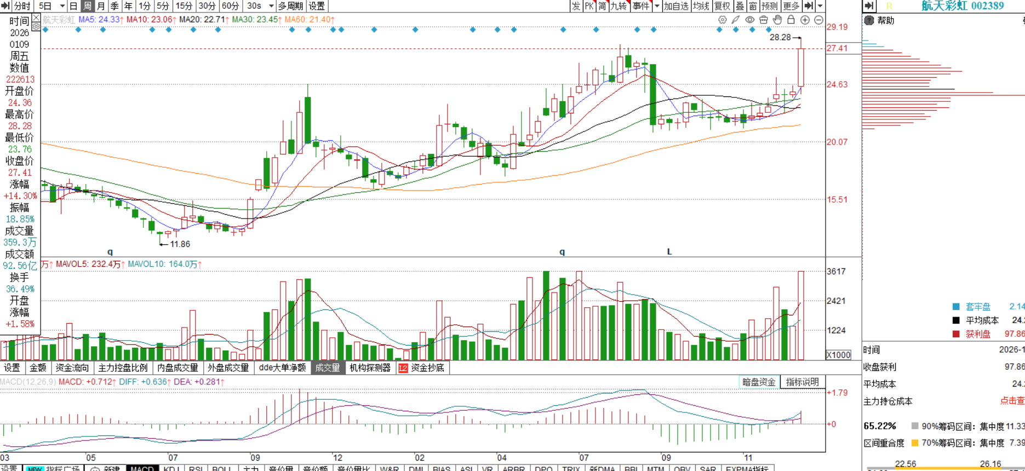Viewport: 1025px width, 471px height.
Task: Toggle the eye visibility icon on chart
Action: pos(749,20)
